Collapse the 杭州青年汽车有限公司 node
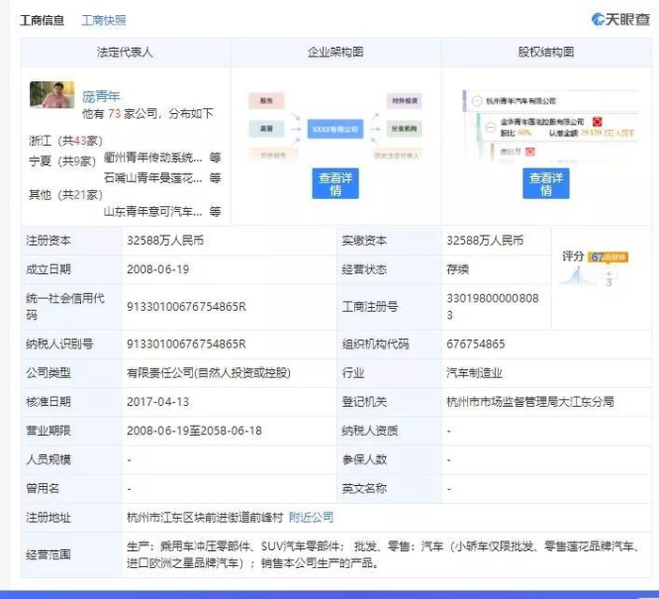 (476, 101)
